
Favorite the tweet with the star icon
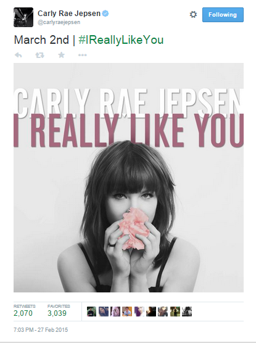click(61, 55)
